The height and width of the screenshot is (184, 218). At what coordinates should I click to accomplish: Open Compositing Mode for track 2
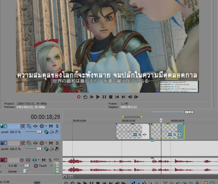tap(46, 149)
